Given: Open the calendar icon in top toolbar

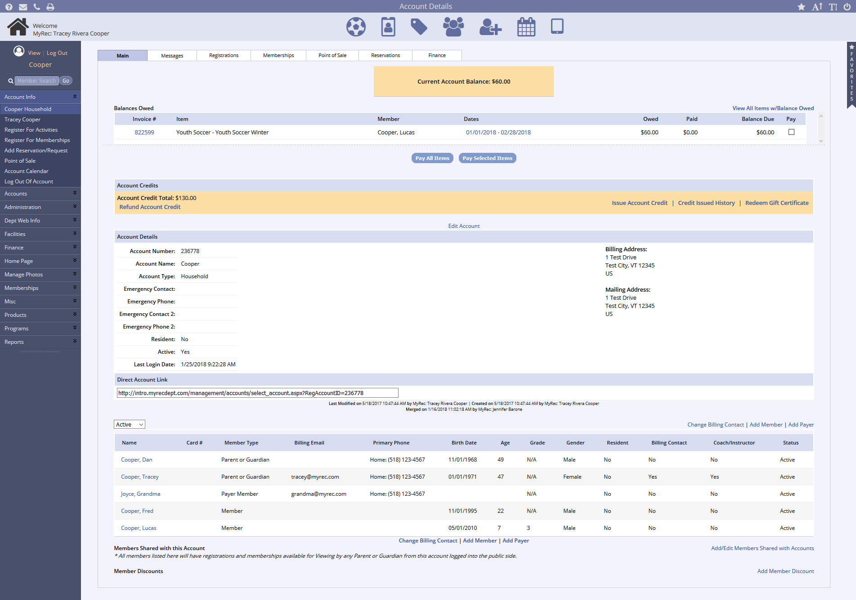Looking at the screenshot, I should (526, 27).
